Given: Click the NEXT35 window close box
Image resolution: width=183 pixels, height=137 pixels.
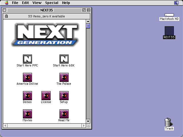Looking at the screenshot, I should point(5,10).
